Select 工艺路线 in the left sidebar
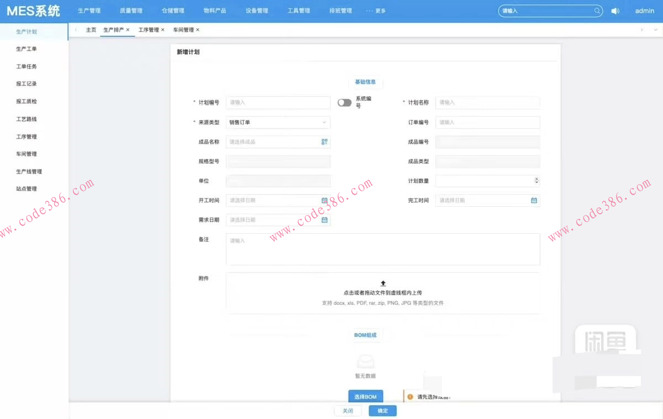This screenshot has width=663, height=419. coord(27,119)
